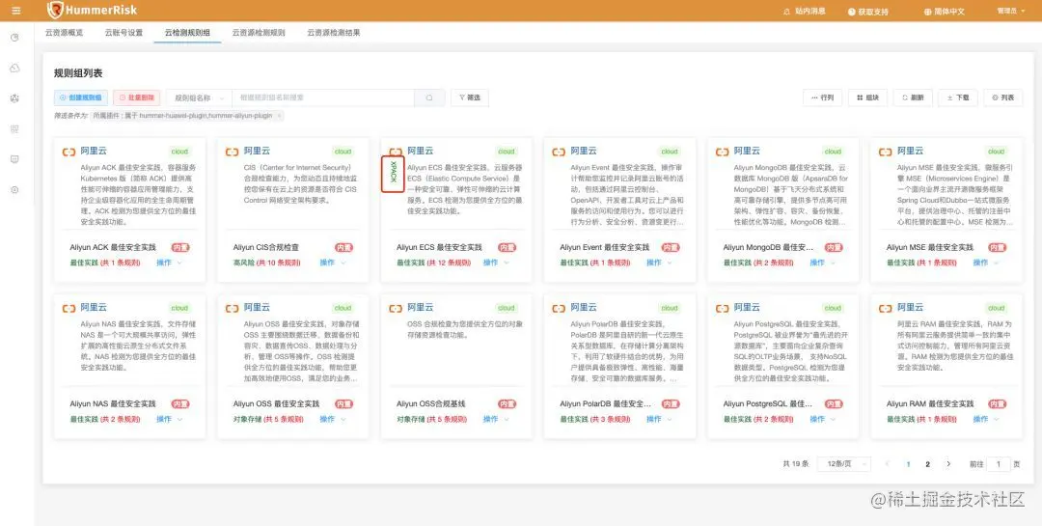
Task: Click the 内置 badge on Aliyun ECS card
Action: click(x=507, y=247)
